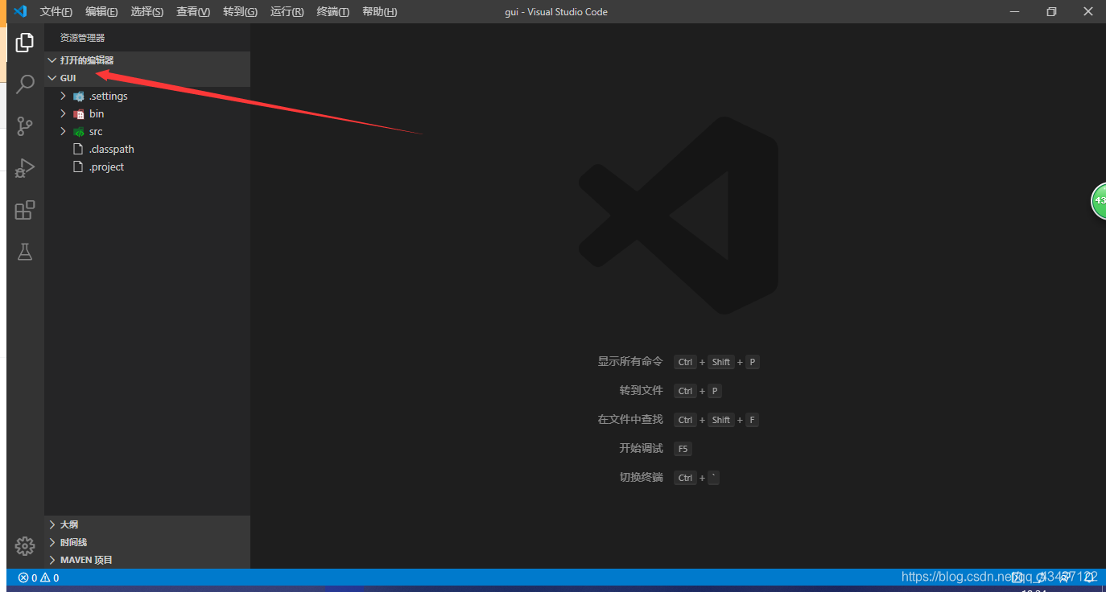This screenshot has width=1106, height=592.
Task: Click the bin folder icon
Action: coord(78,114)
